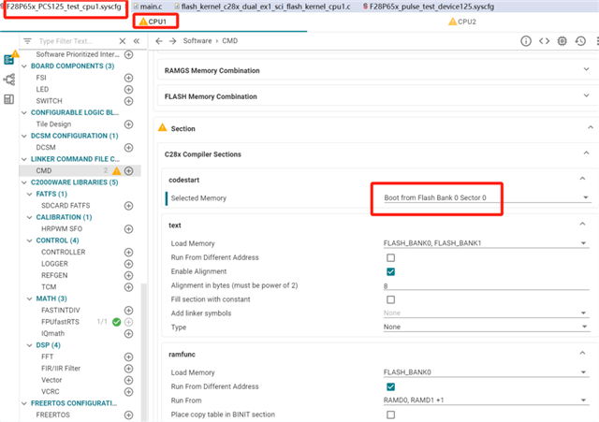
Task: Open the history icon in the toolbar
Action: click(581, 41)
